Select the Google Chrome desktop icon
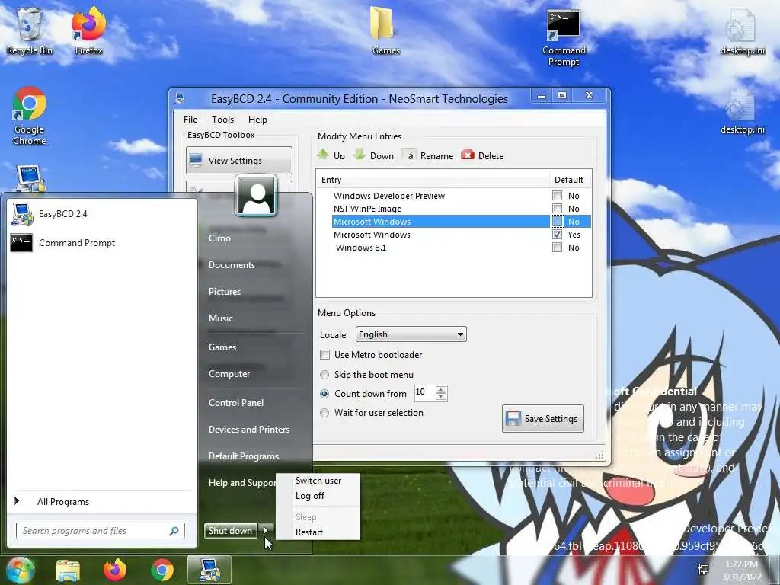Image resolution: width=780 pixels, height=585 pixels. (x=30, y=116)
